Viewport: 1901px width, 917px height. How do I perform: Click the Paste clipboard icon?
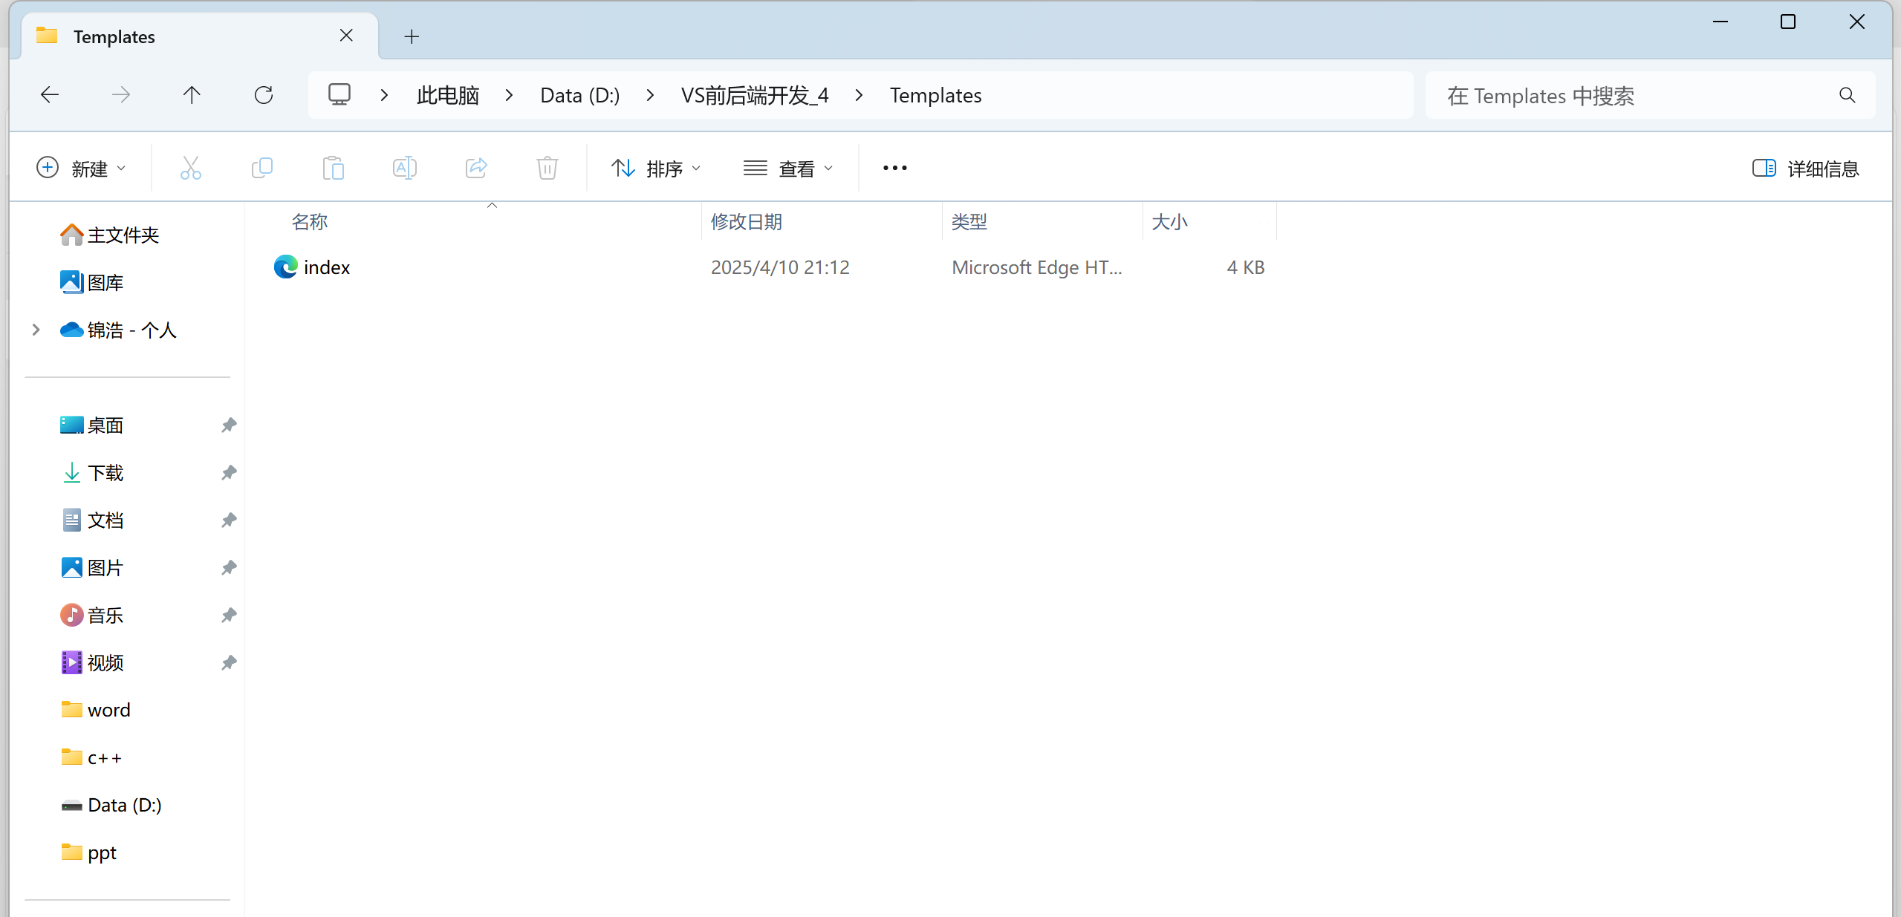(x=334, y=169)
